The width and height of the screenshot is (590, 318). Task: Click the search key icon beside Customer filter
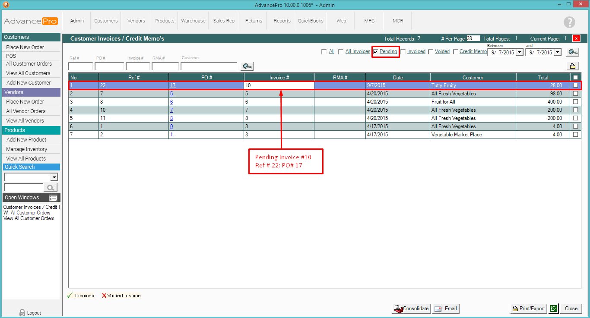click(247, 66)
